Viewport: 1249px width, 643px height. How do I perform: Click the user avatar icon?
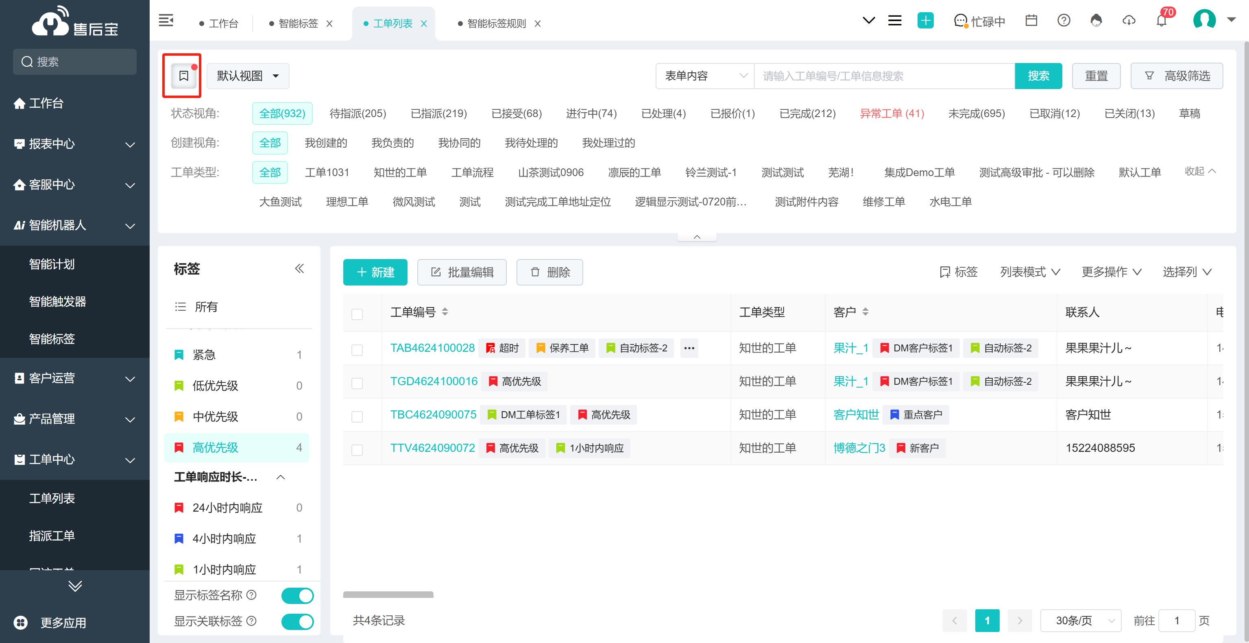(1204, 20)
